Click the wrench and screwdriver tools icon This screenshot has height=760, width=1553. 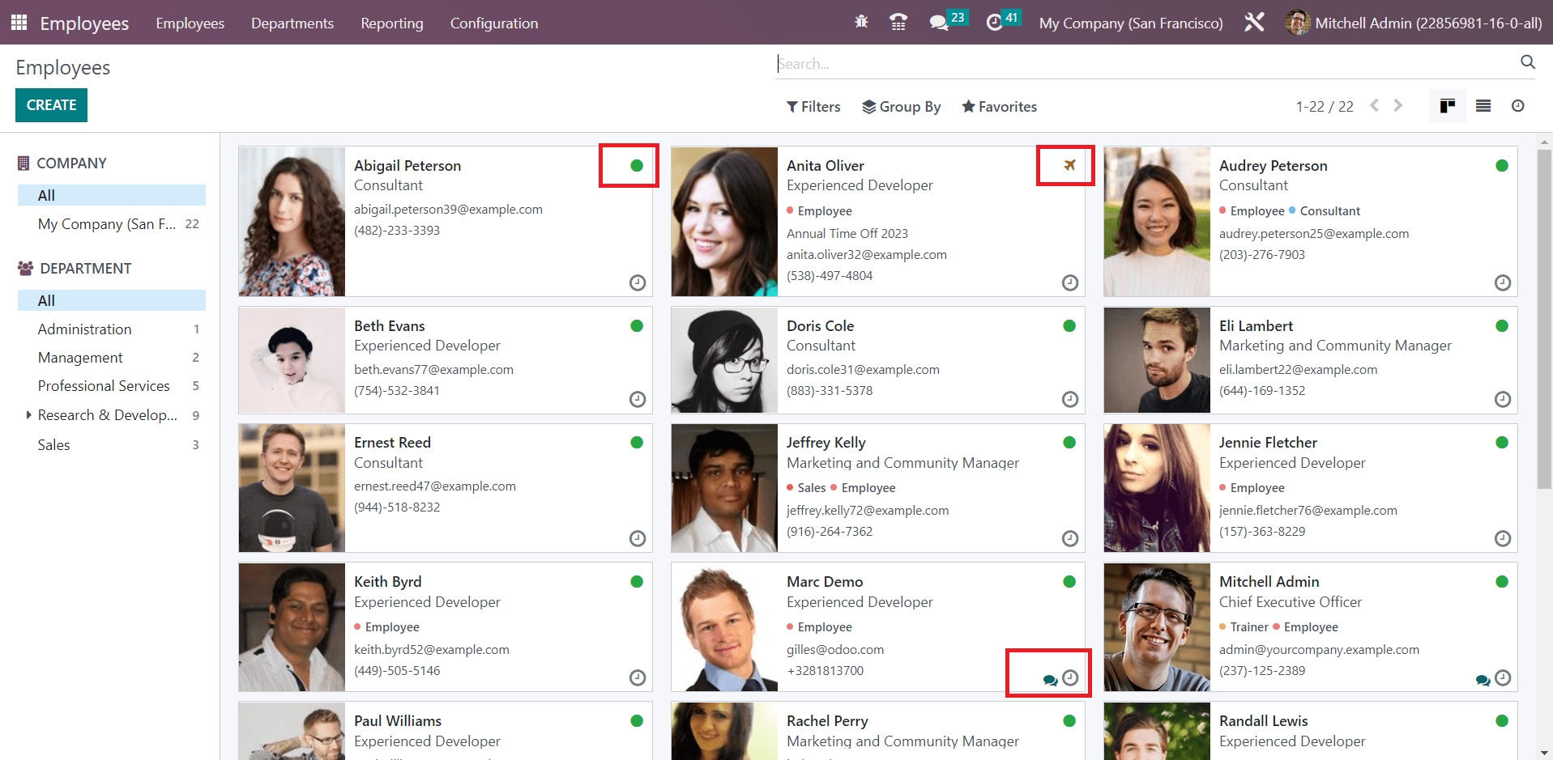click(x=1254, y=23)
